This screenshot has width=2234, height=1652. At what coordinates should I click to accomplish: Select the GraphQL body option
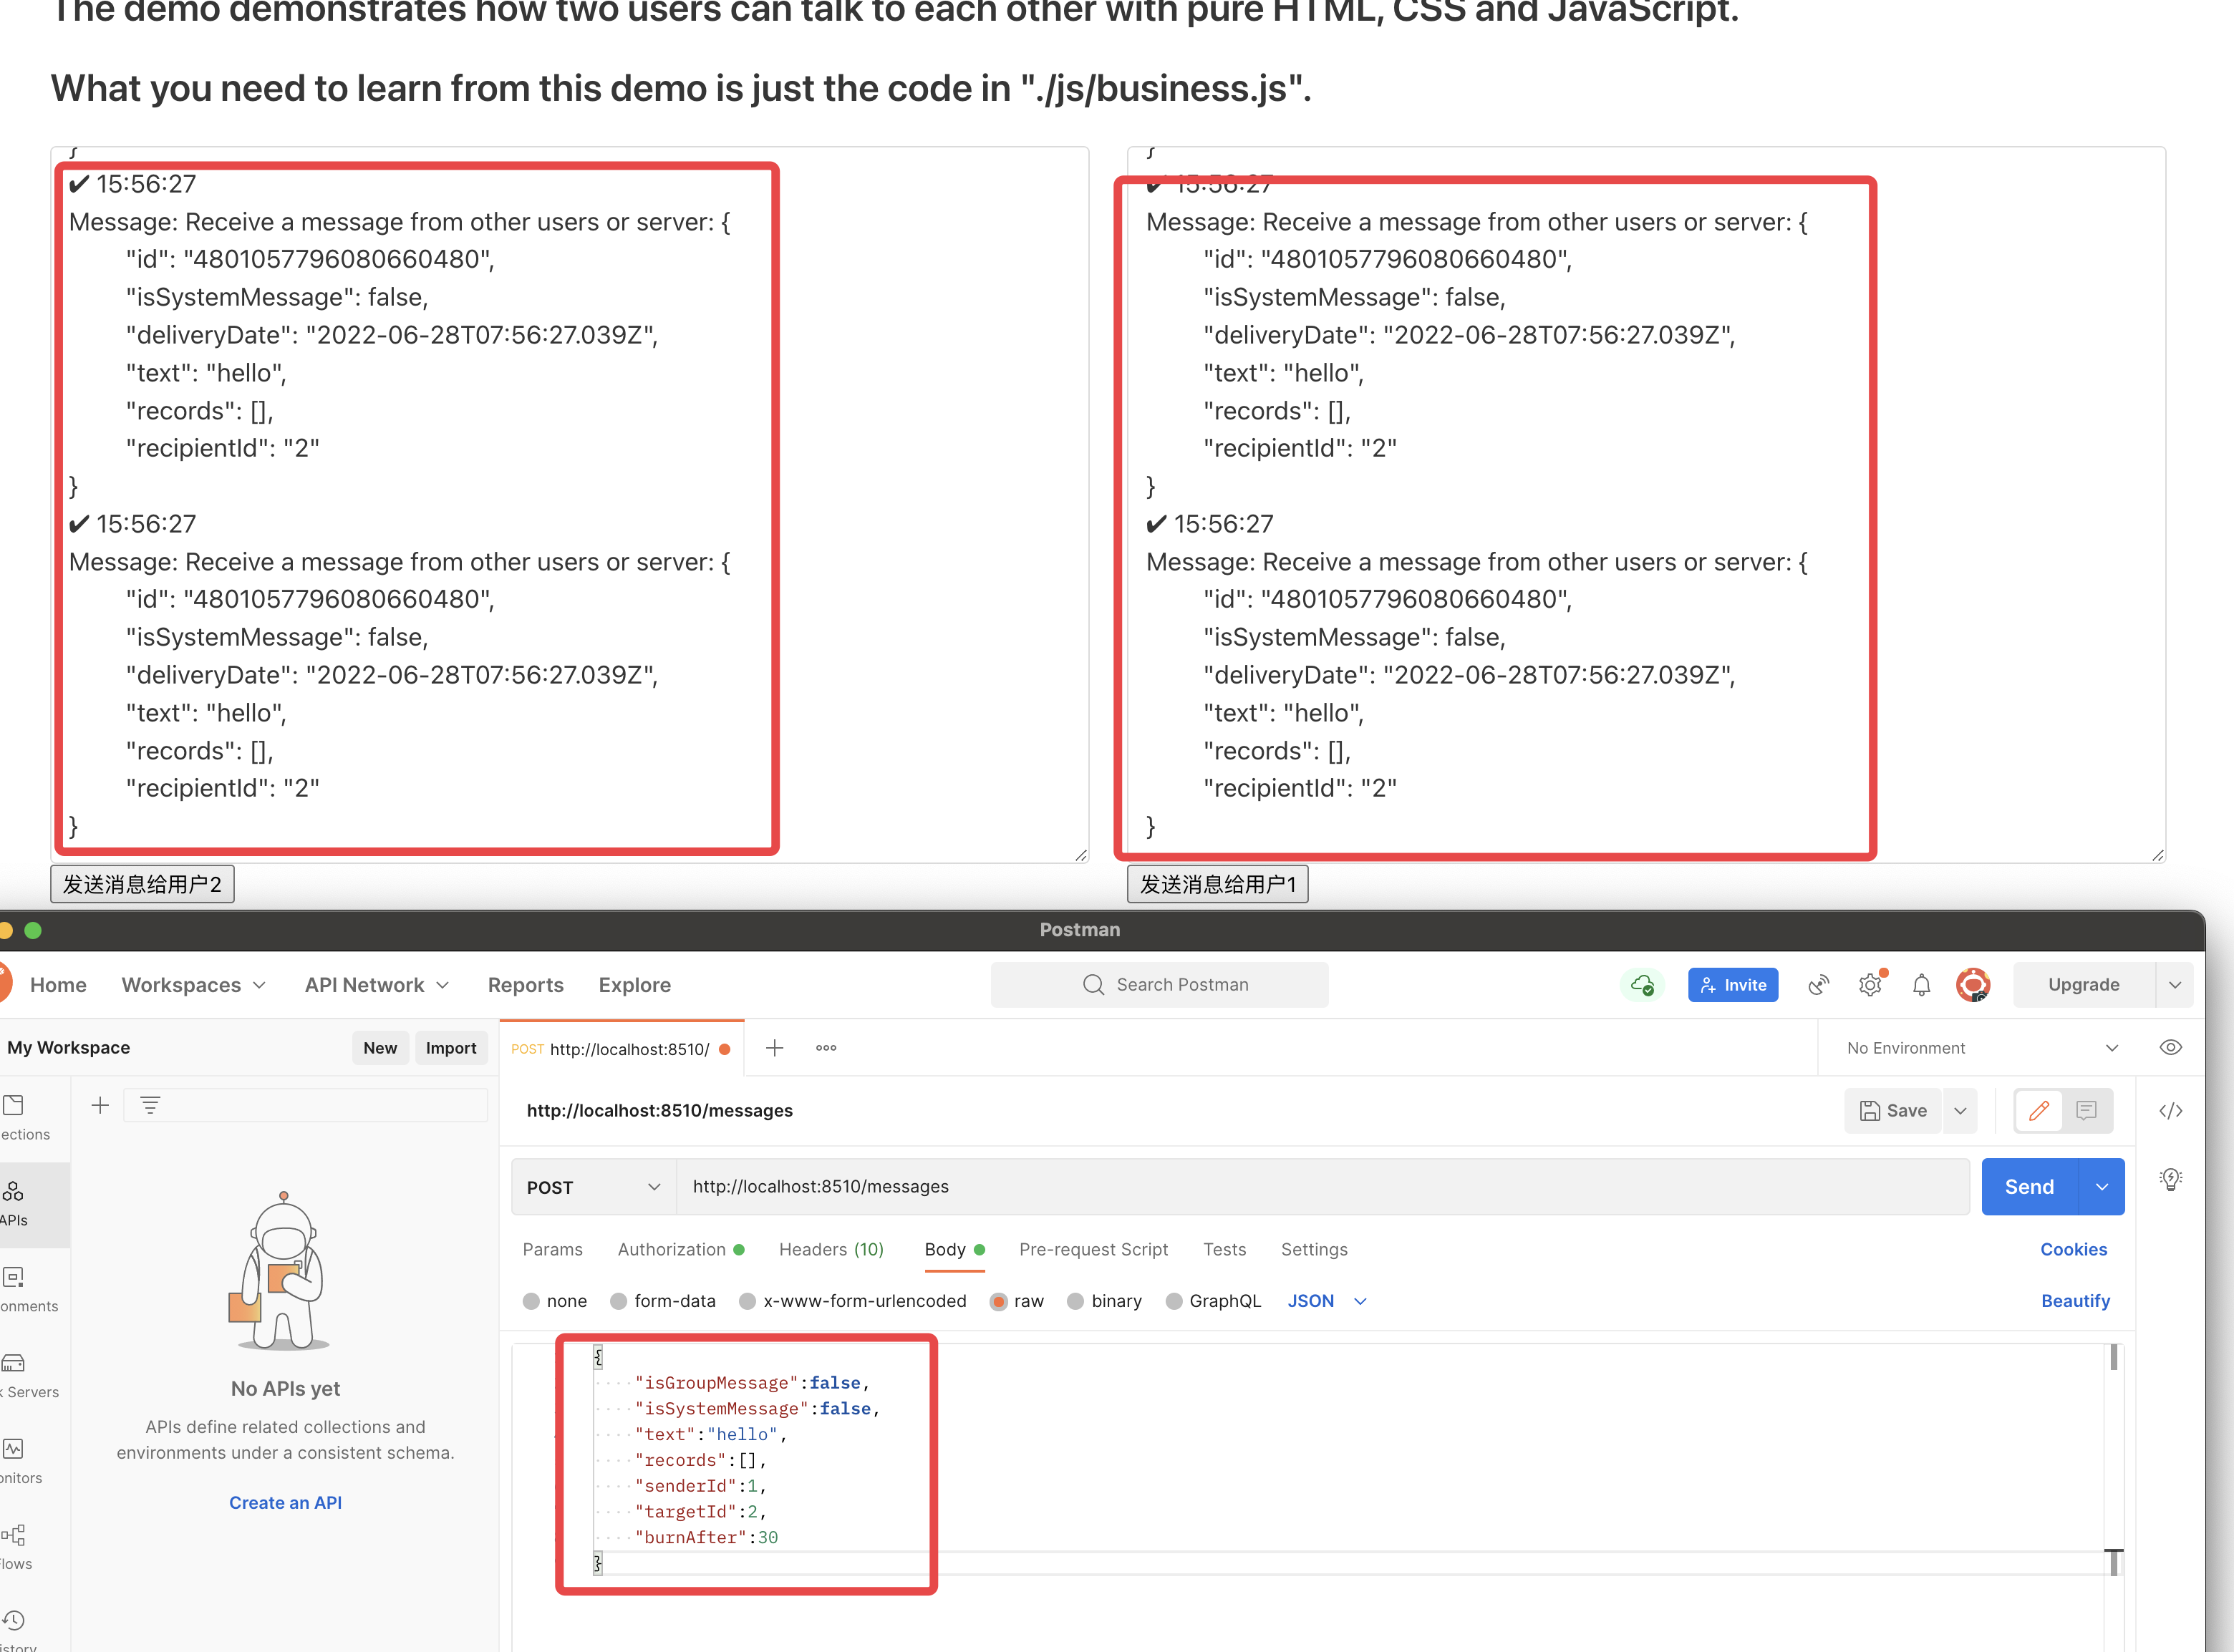pos(1214,1301)
